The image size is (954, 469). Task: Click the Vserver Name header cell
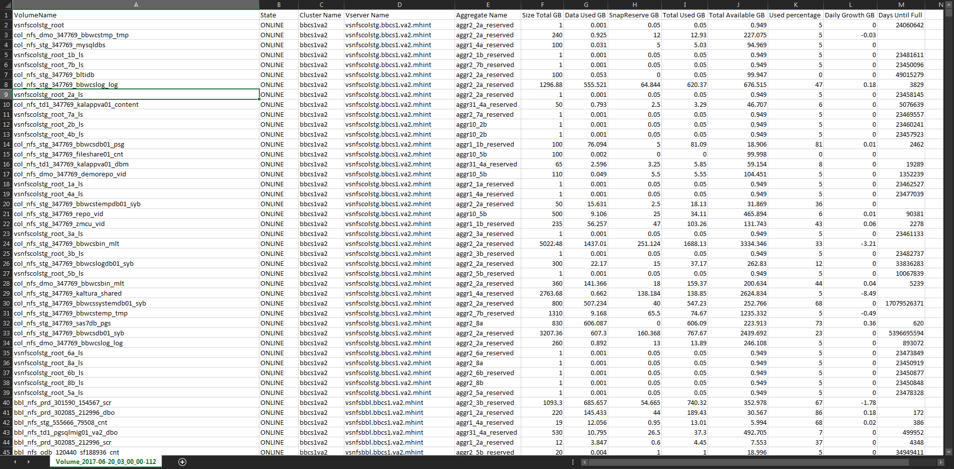[x=399, y=15]
